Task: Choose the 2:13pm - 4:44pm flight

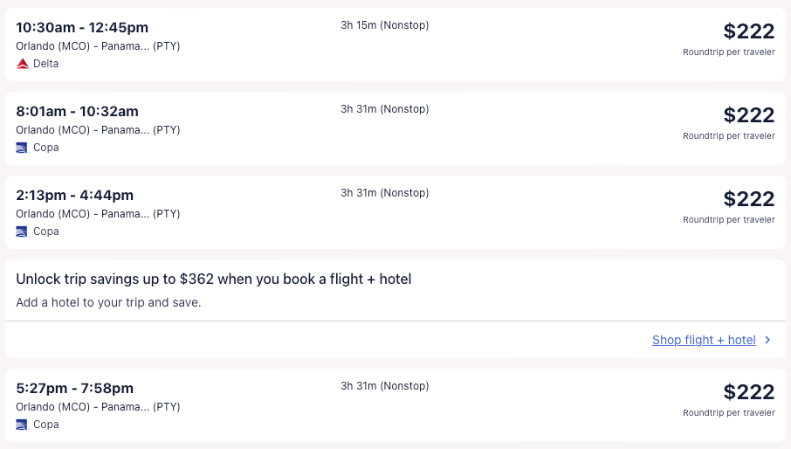Action: pos(74,195)
